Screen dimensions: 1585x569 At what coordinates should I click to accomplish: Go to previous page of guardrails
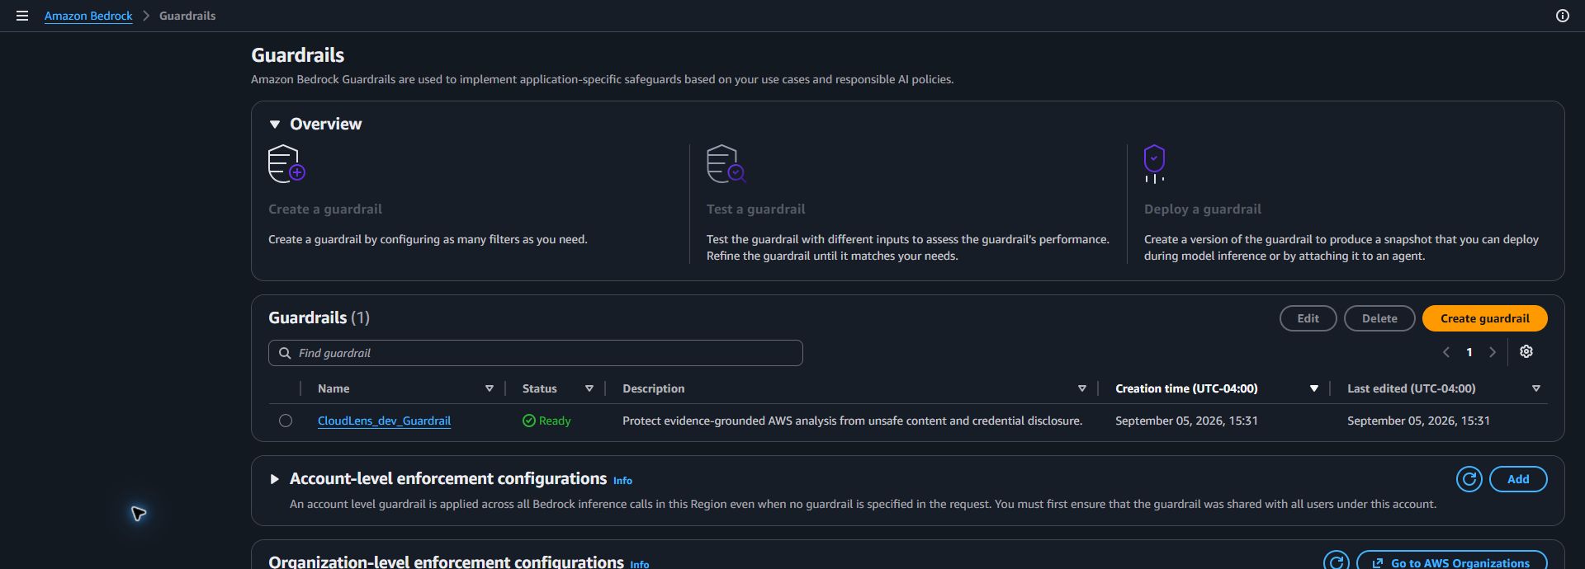(x=1445, y=352)
